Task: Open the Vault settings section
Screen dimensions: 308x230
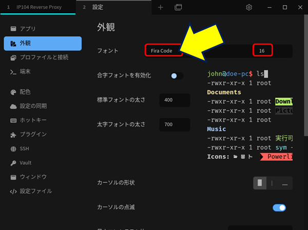Action: click(43, 163)
